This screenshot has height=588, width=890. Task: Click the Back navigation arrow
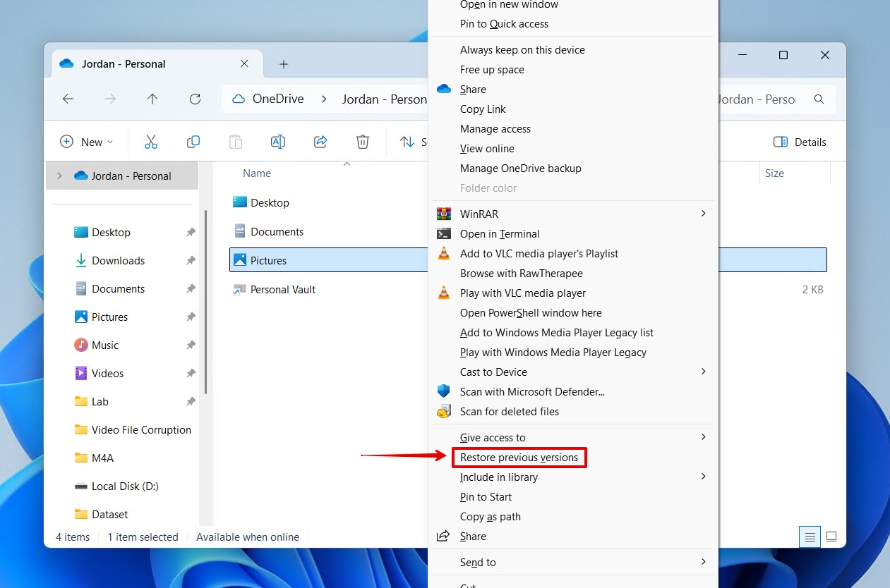click(x=68, y=99)
